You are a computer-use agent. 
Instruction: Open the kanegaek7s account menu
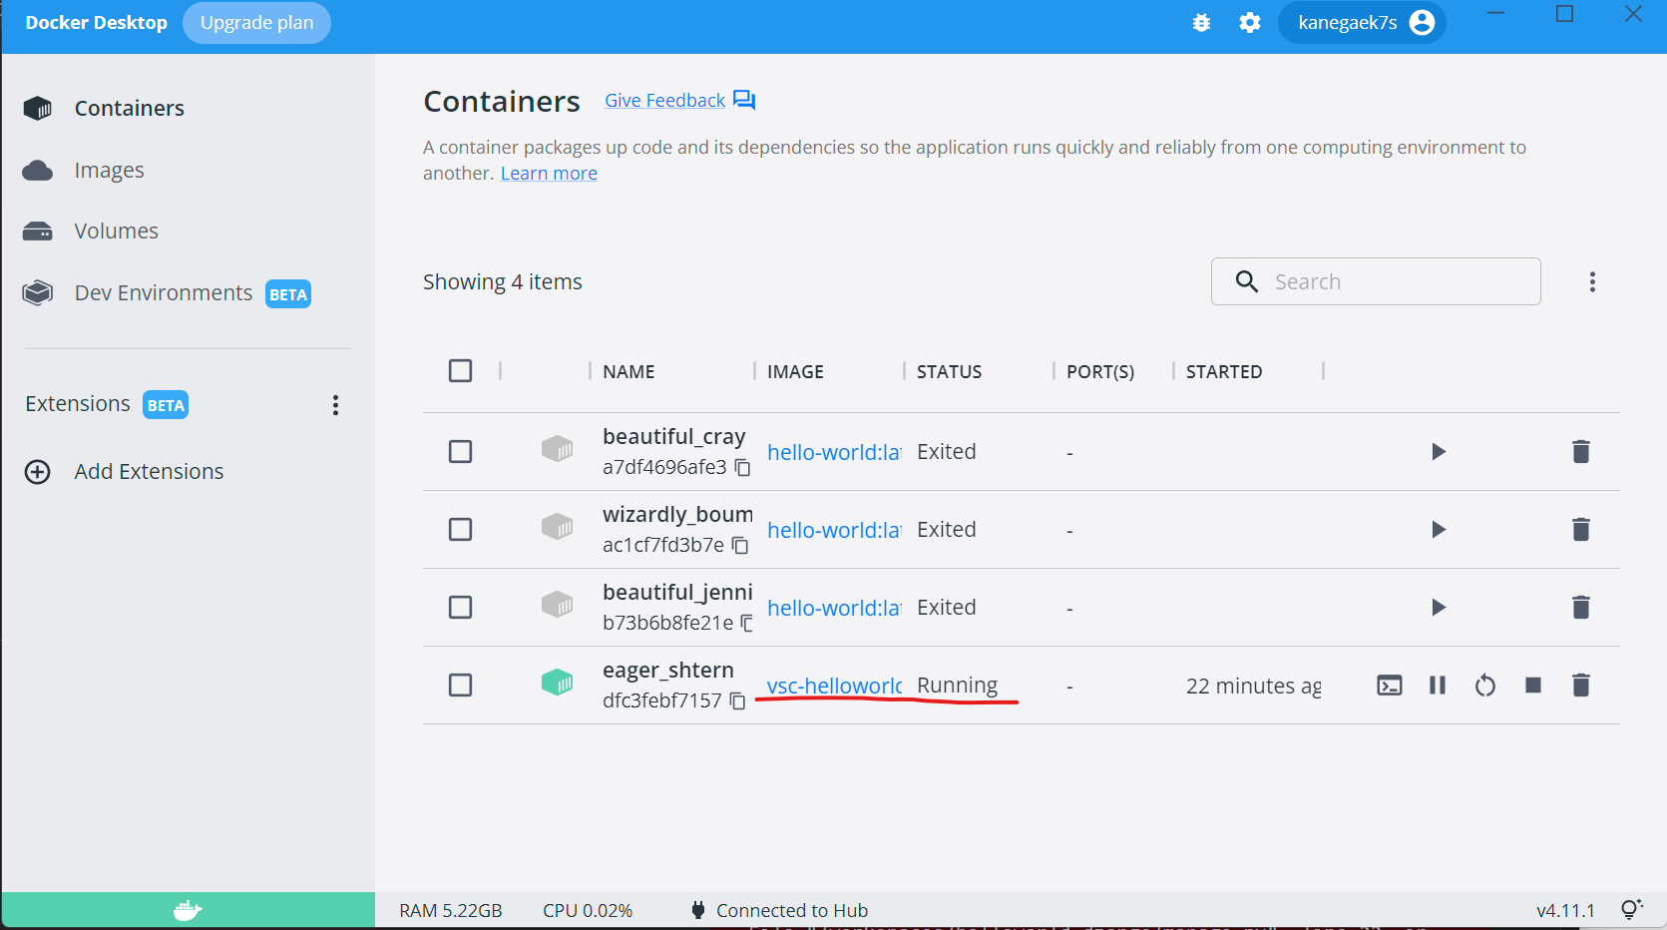(1362, 23)
